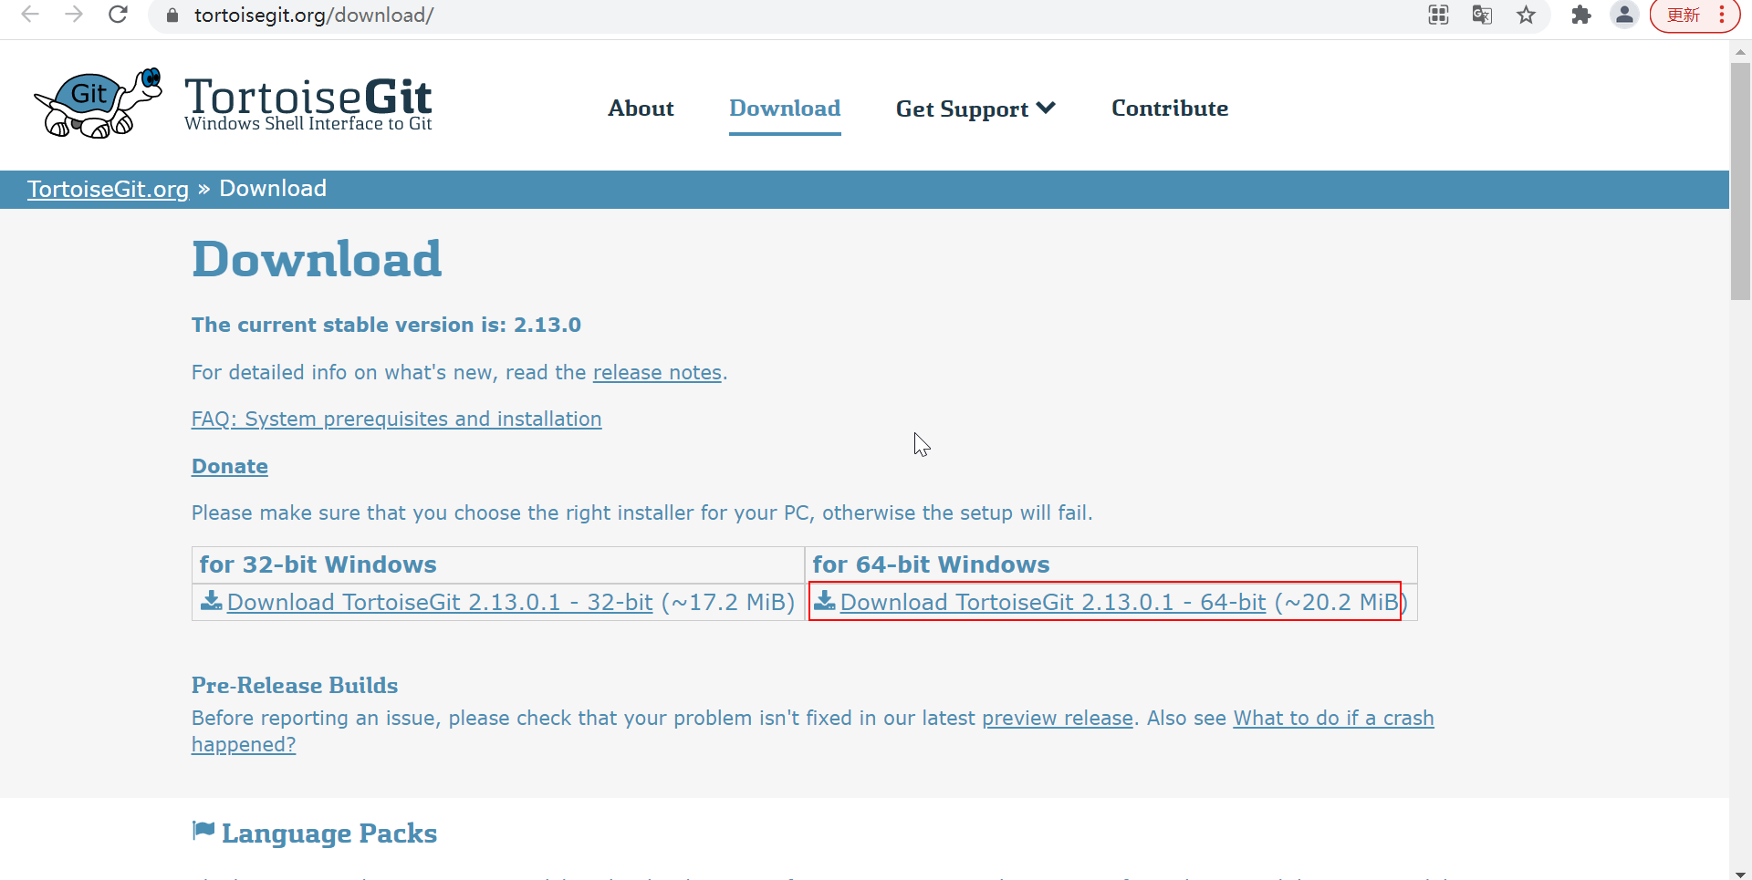Bookmark this page with star icon
1752x880 pixels.
[x=1526, y=15]
